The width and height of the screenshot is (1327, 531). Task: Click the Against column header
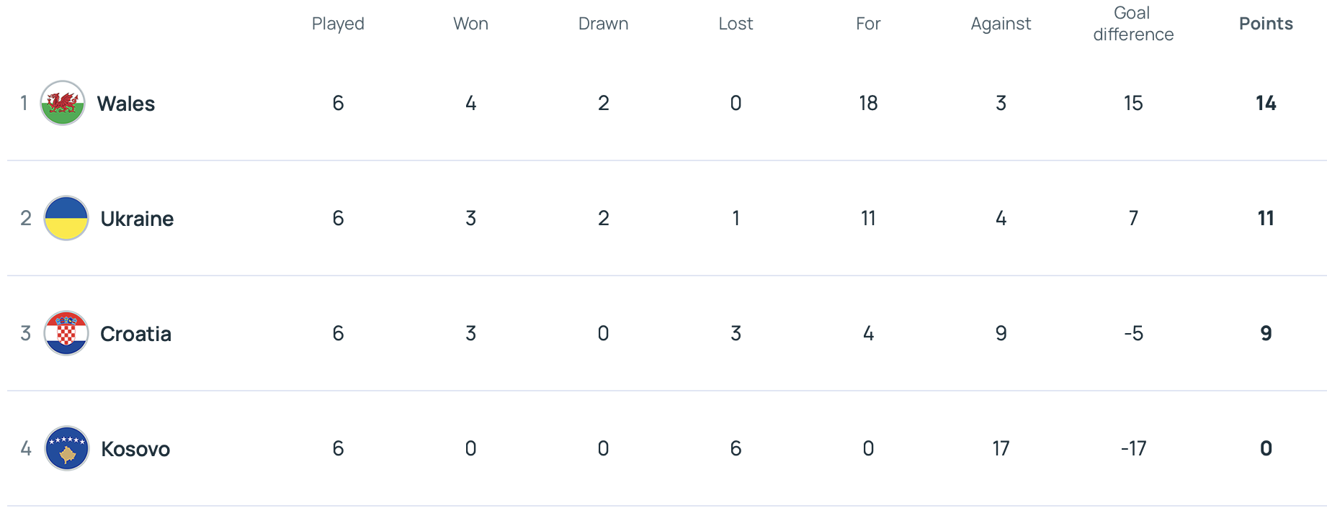(1001, 24)
